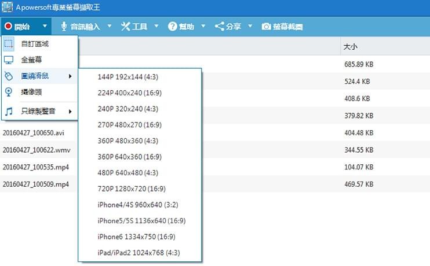Open the 開始 dropdown arrow
This screenshot has height=266, width=430.
[x=45, y=26]
